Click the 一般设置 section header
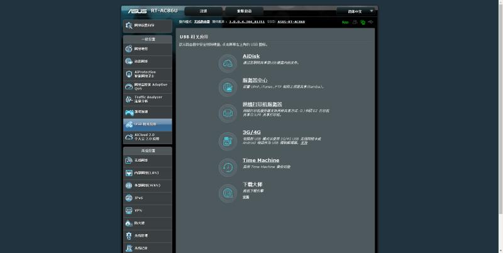 click(148, 39)
